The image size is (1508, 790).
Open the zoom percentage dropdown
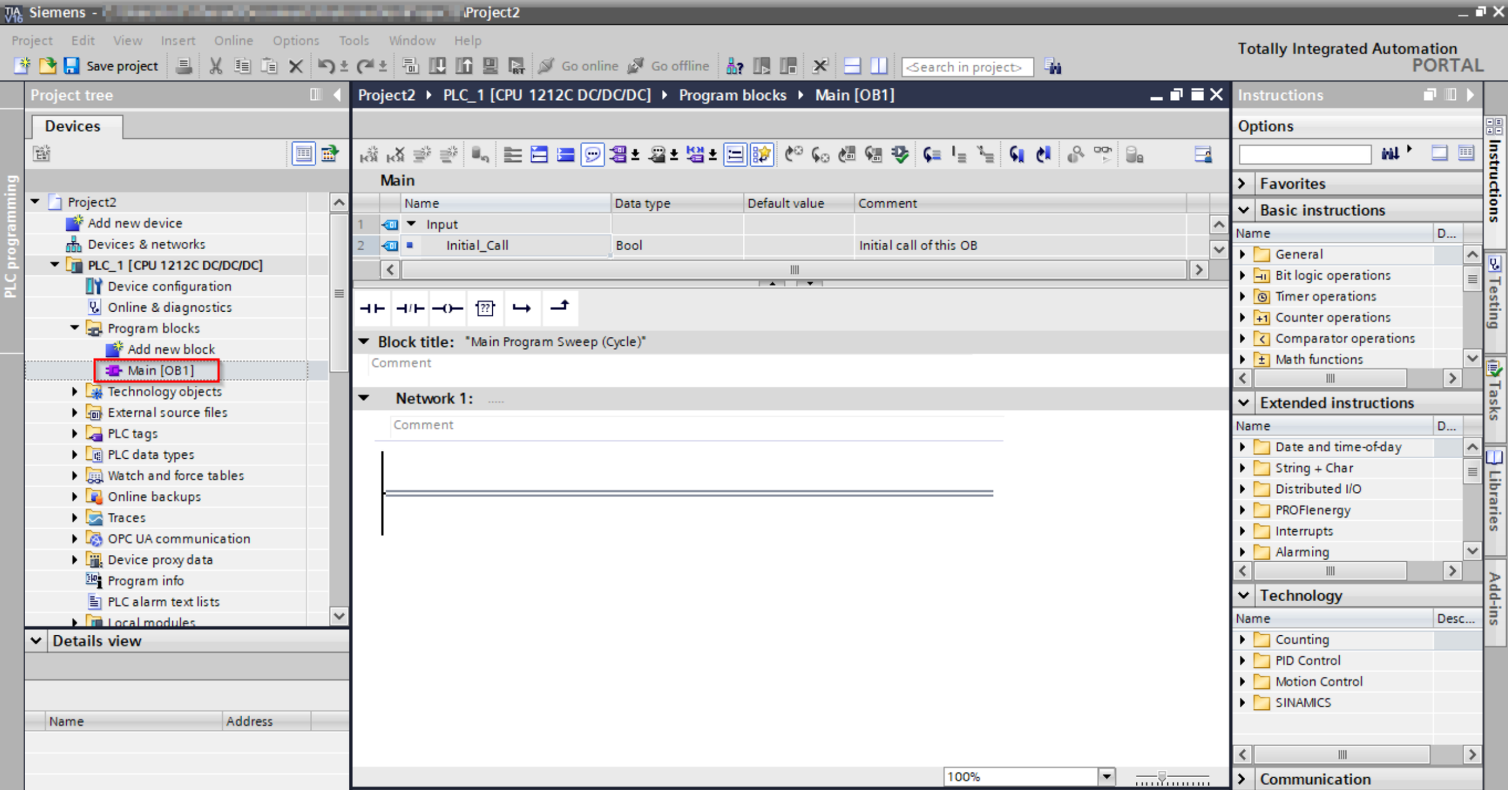point(1106,777)
